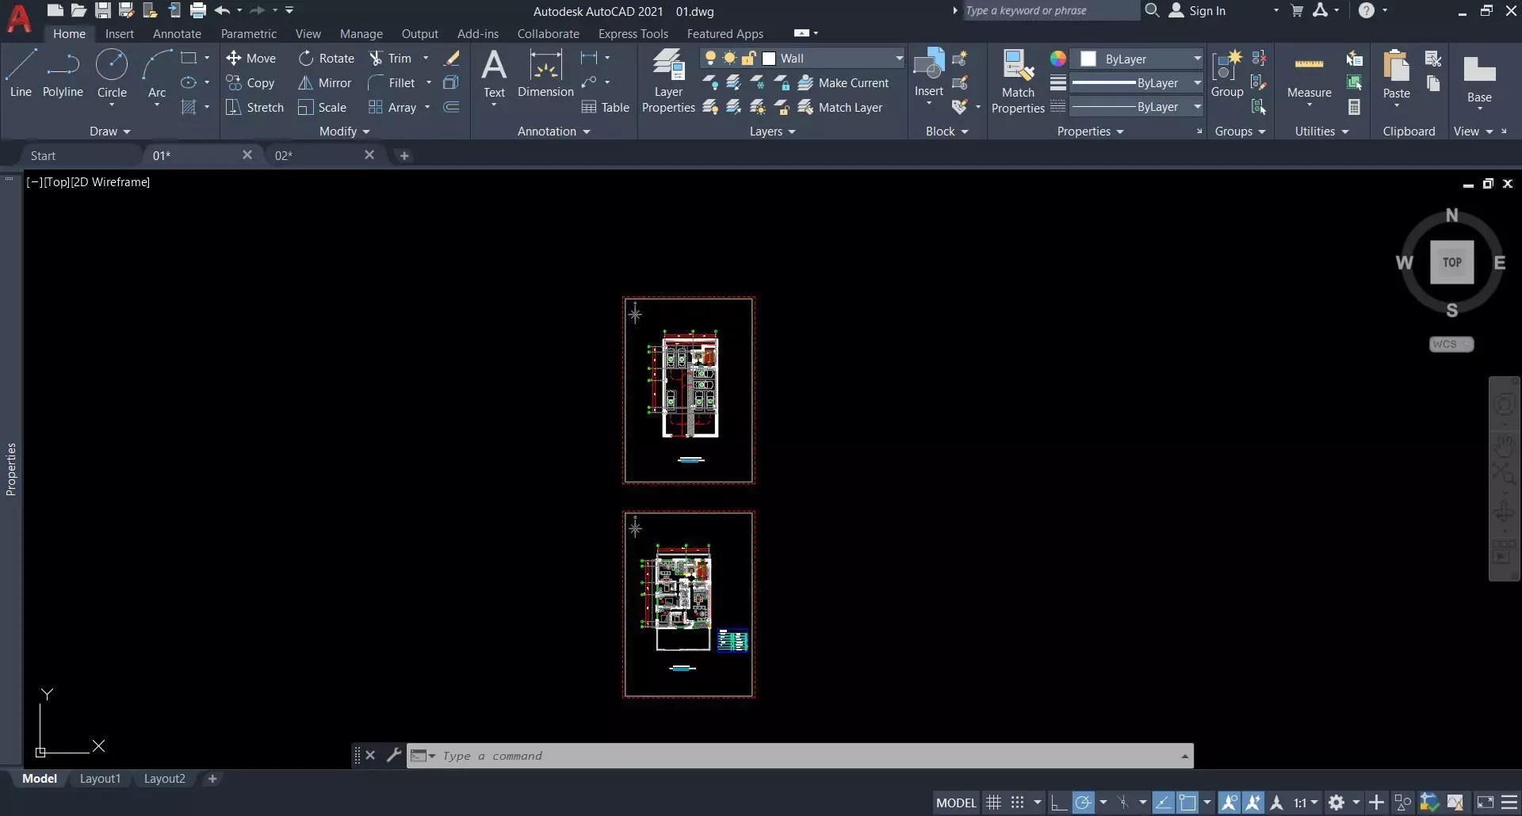Click the Erase tool icon
Viewport: 1522px width, 816px height.
tap(451, 58)
